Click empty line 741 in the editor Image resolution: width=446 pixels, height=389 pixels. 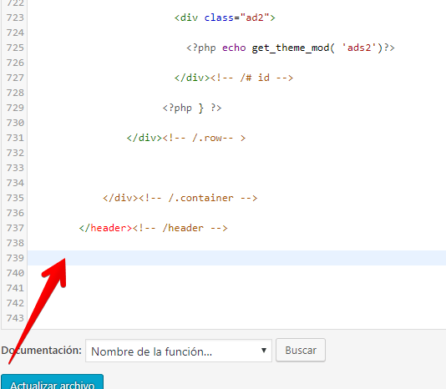[x=236, y=288]
